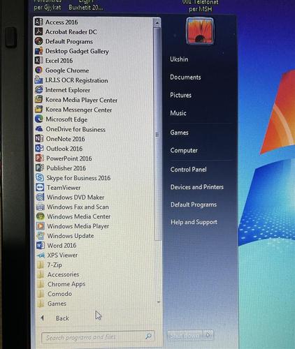
Task: Click the search magnifier icon
Action: 148,336
